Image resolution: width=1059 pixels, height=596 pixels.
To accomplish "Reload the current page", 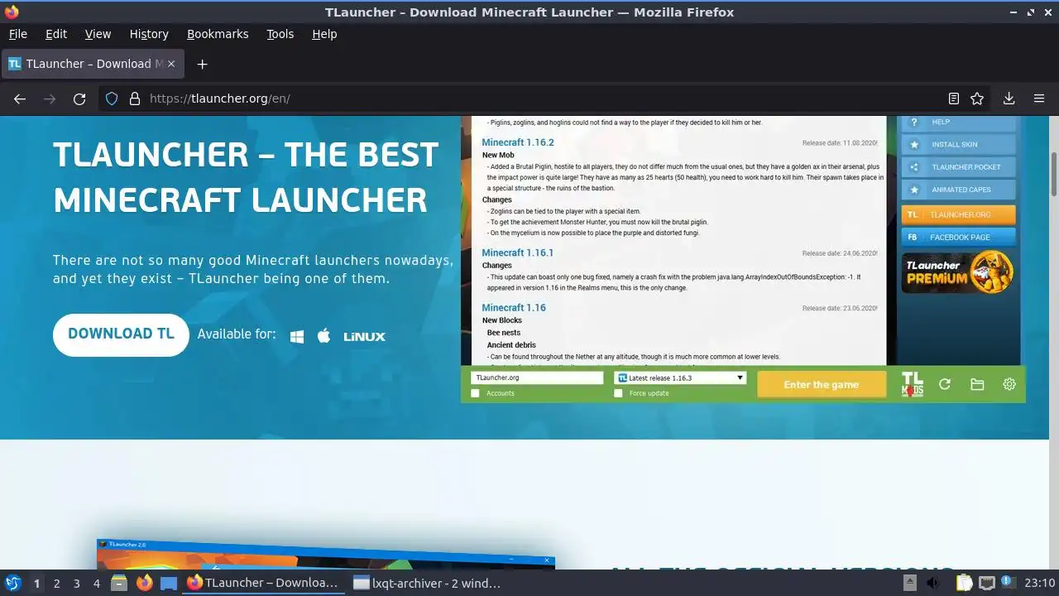I will pos(79,99).
